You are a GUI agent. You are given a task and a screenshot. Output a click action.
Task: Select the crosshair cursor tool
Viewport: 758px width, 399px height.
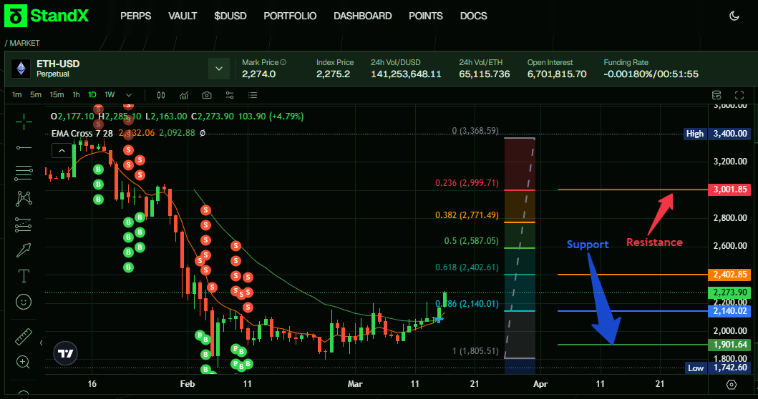pyautogui.click(x=24, y=122)
